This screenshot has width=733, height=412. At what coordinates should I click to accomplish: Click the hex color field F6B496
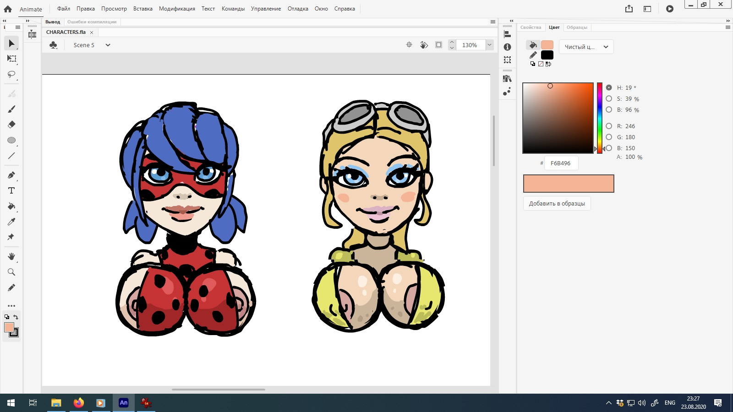tap(561, 163)
